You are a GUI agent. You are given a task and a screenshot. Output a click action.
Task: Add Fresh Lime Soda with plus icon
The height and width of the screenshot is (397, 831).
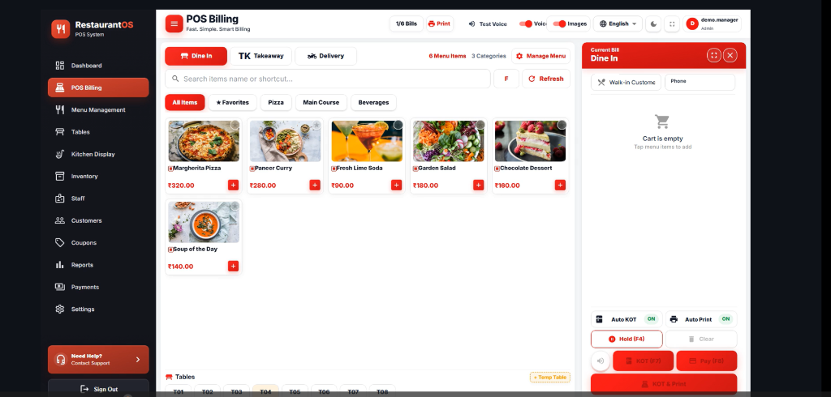click(x=396, y=186)
